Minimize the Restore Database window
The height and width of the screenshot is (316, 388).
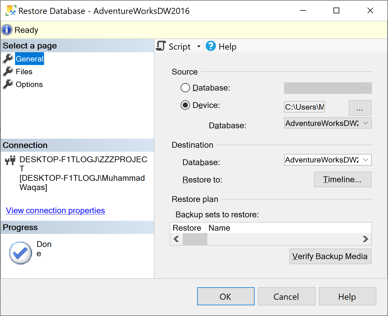[303, 11]
